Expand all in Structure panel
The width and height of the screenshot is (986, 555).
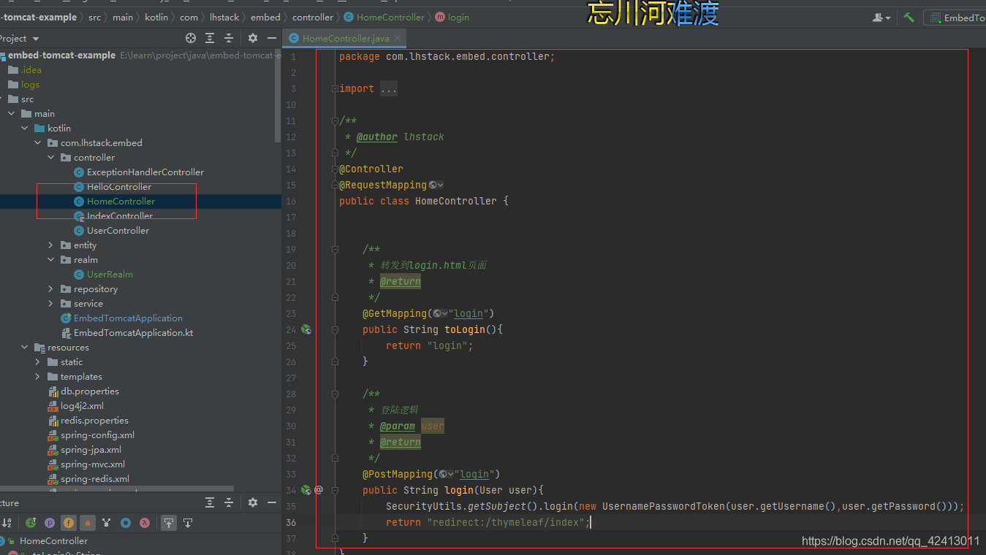(210, 502)
